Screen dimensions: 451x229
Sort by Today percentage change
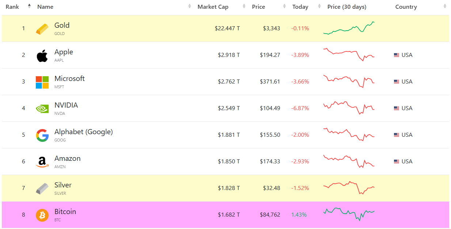pos(300,7)
